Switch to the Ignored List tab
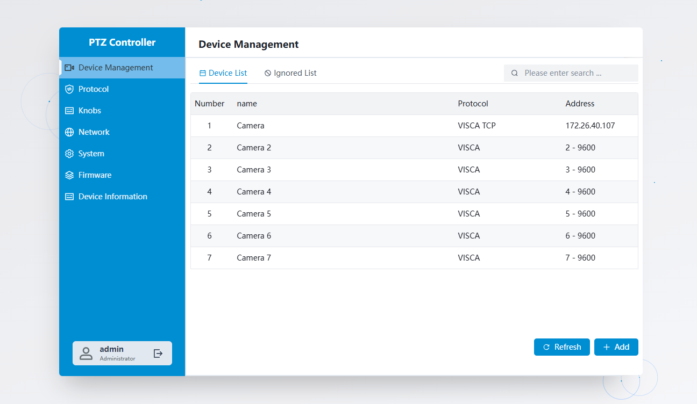697x404 pixels. 290,73
